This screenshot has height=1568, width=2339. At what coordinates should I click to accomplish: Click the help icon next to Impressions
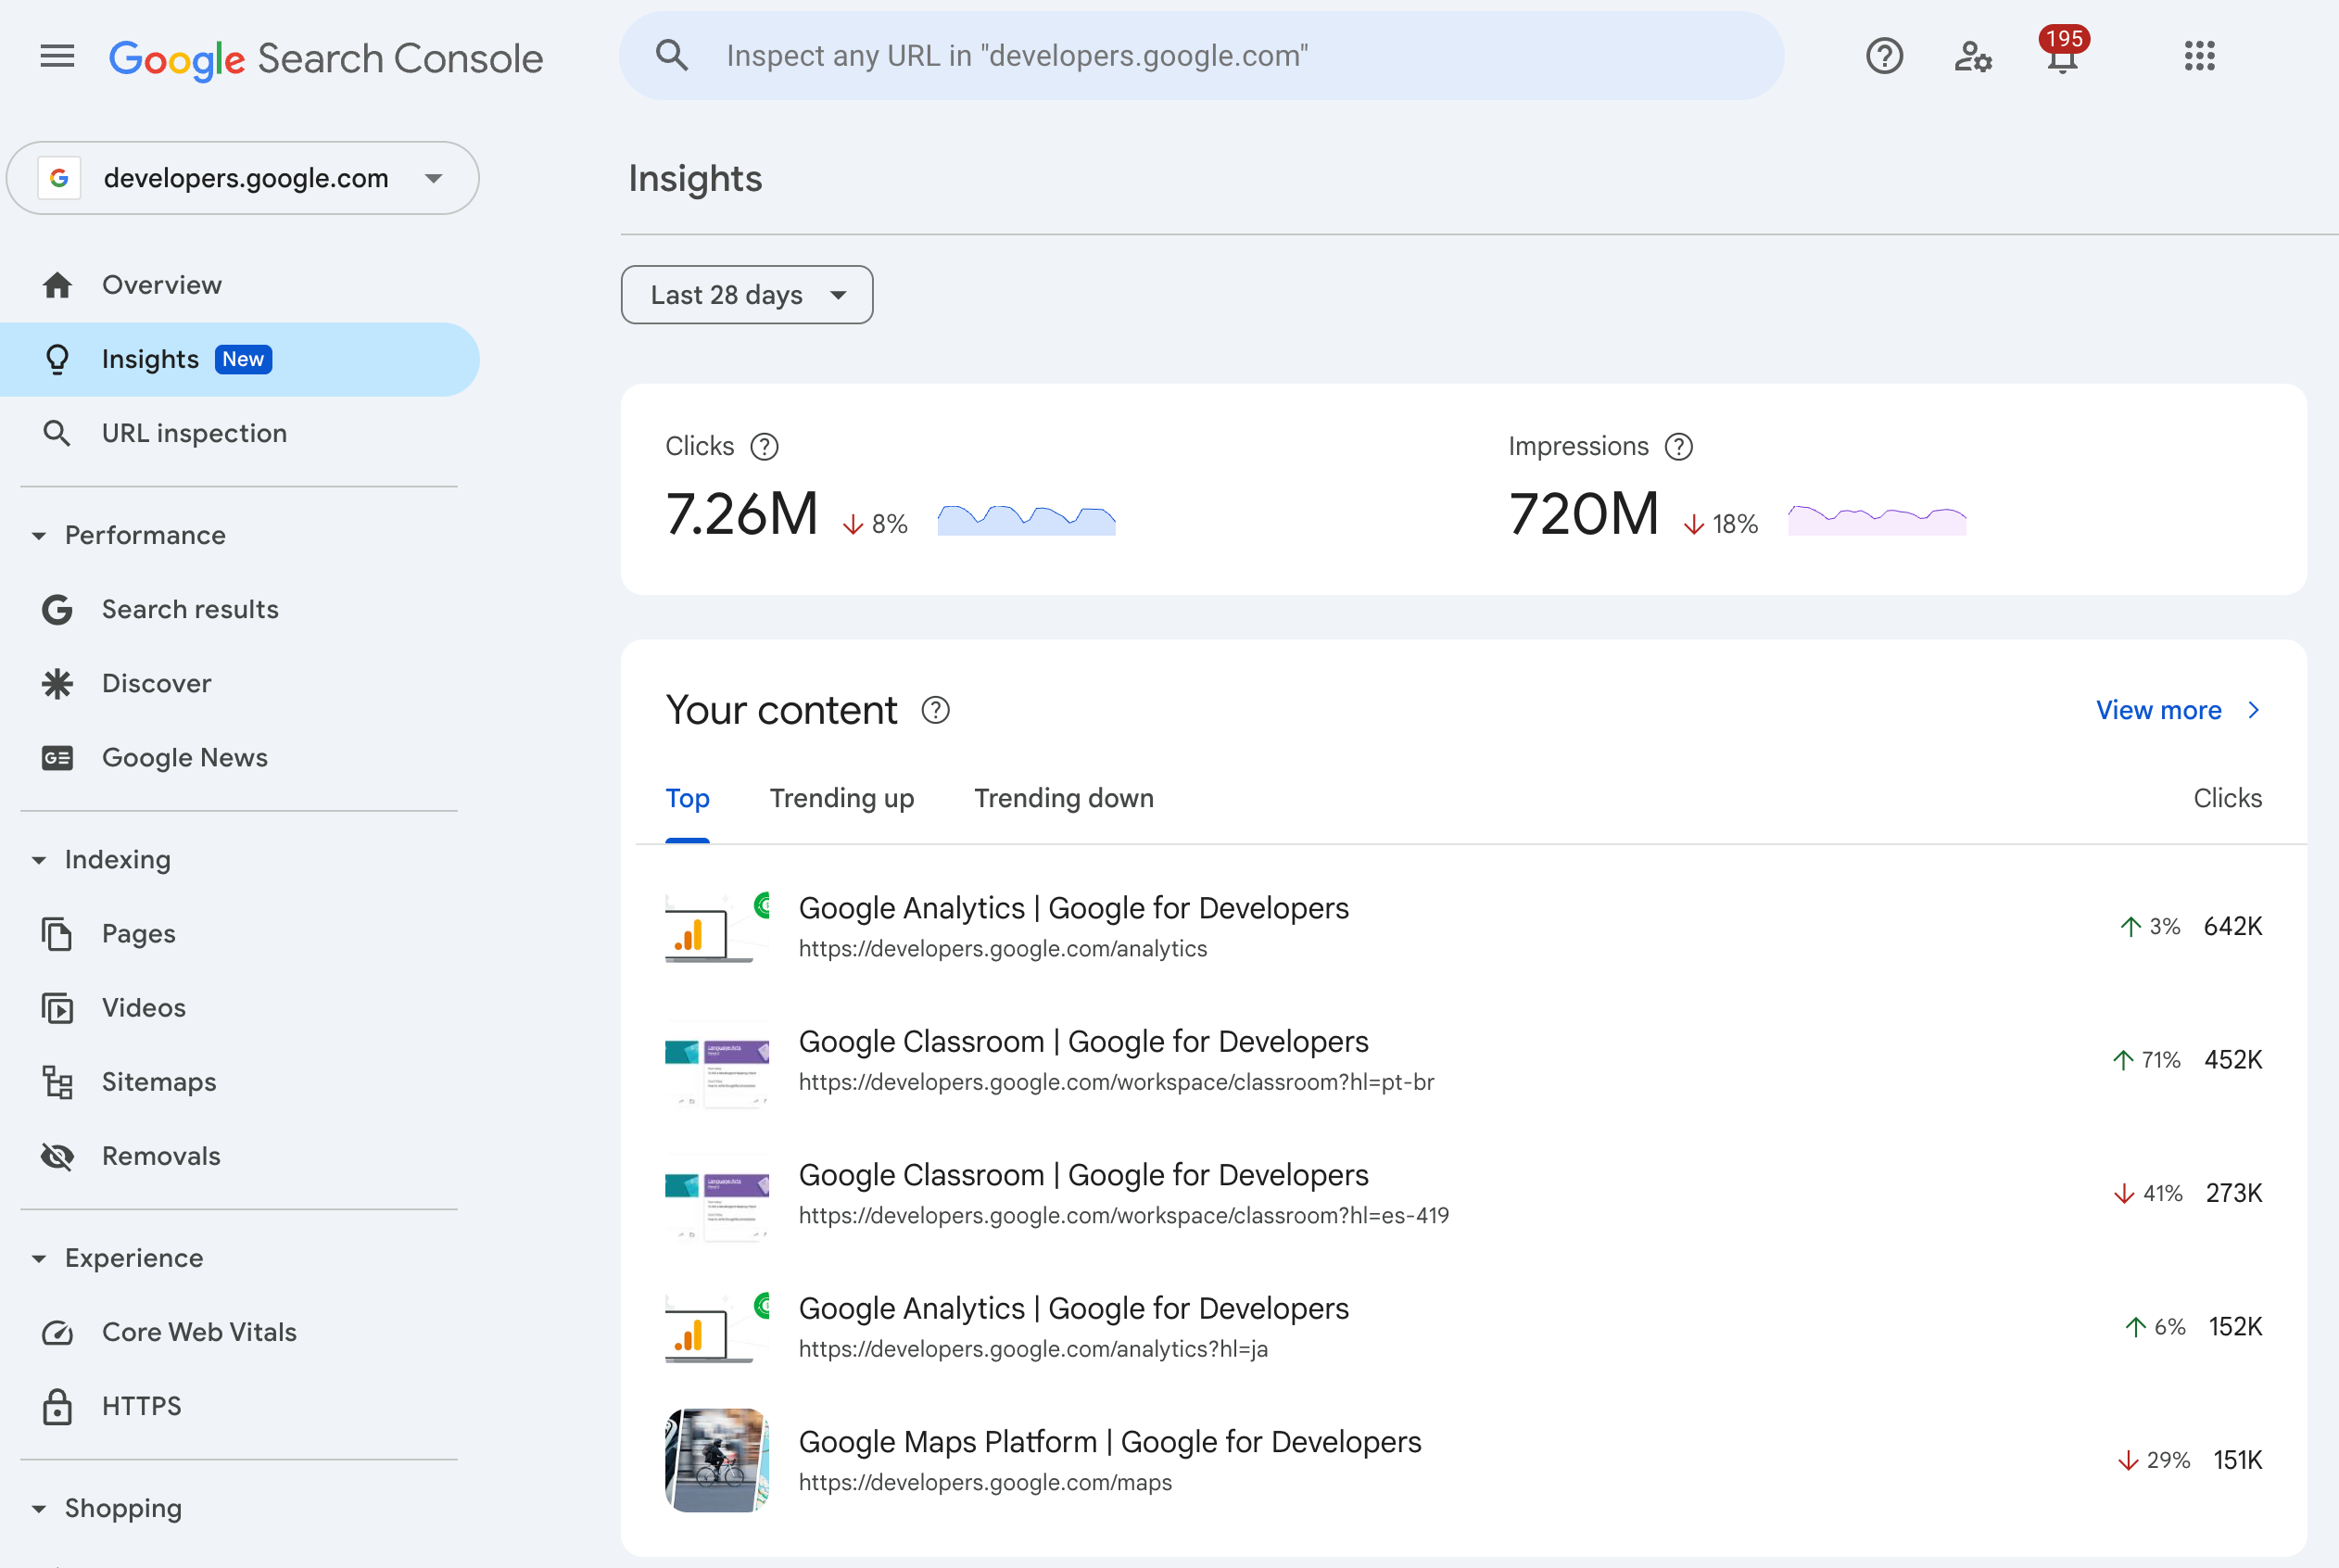pyautogui.click(x=1679, y=447)
